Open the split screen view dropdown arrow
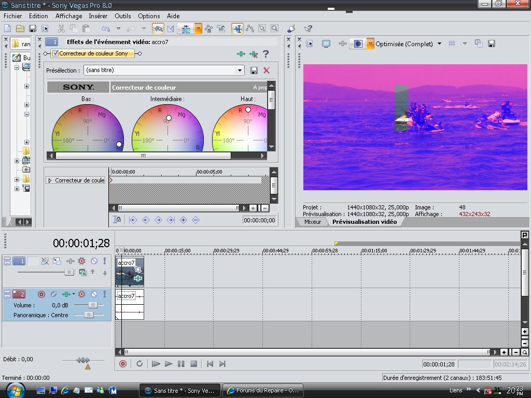 370,44
